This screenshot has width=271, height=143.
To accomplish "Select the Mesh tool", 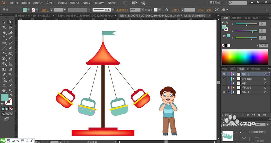I will pyautogui.click(x=4, y=69).
